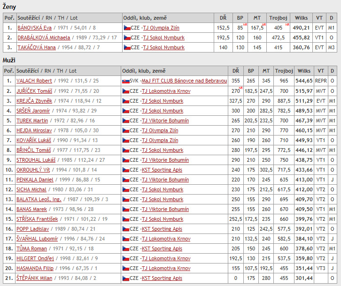
Task: Open TŮMA Roman competitor link
Action: click(x=31, y=248)
